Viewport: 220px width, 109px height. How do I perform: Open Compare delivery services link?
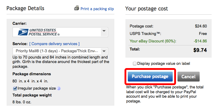click(54, 44)
